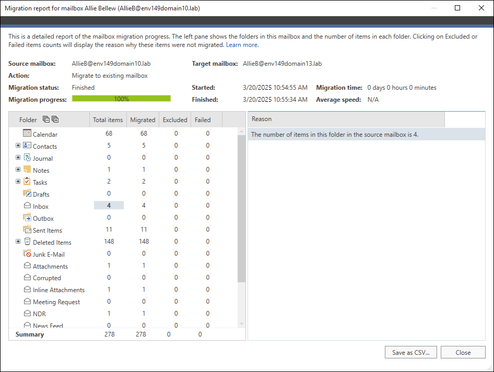Open the Learn more link

pos(242,45)
